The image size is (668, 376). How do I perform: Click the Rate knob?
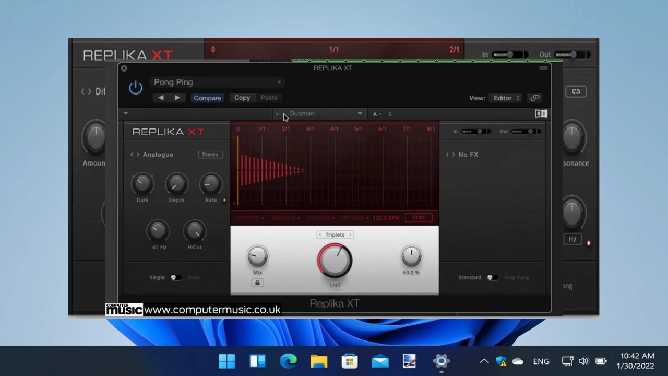click(x=211, y=184)
